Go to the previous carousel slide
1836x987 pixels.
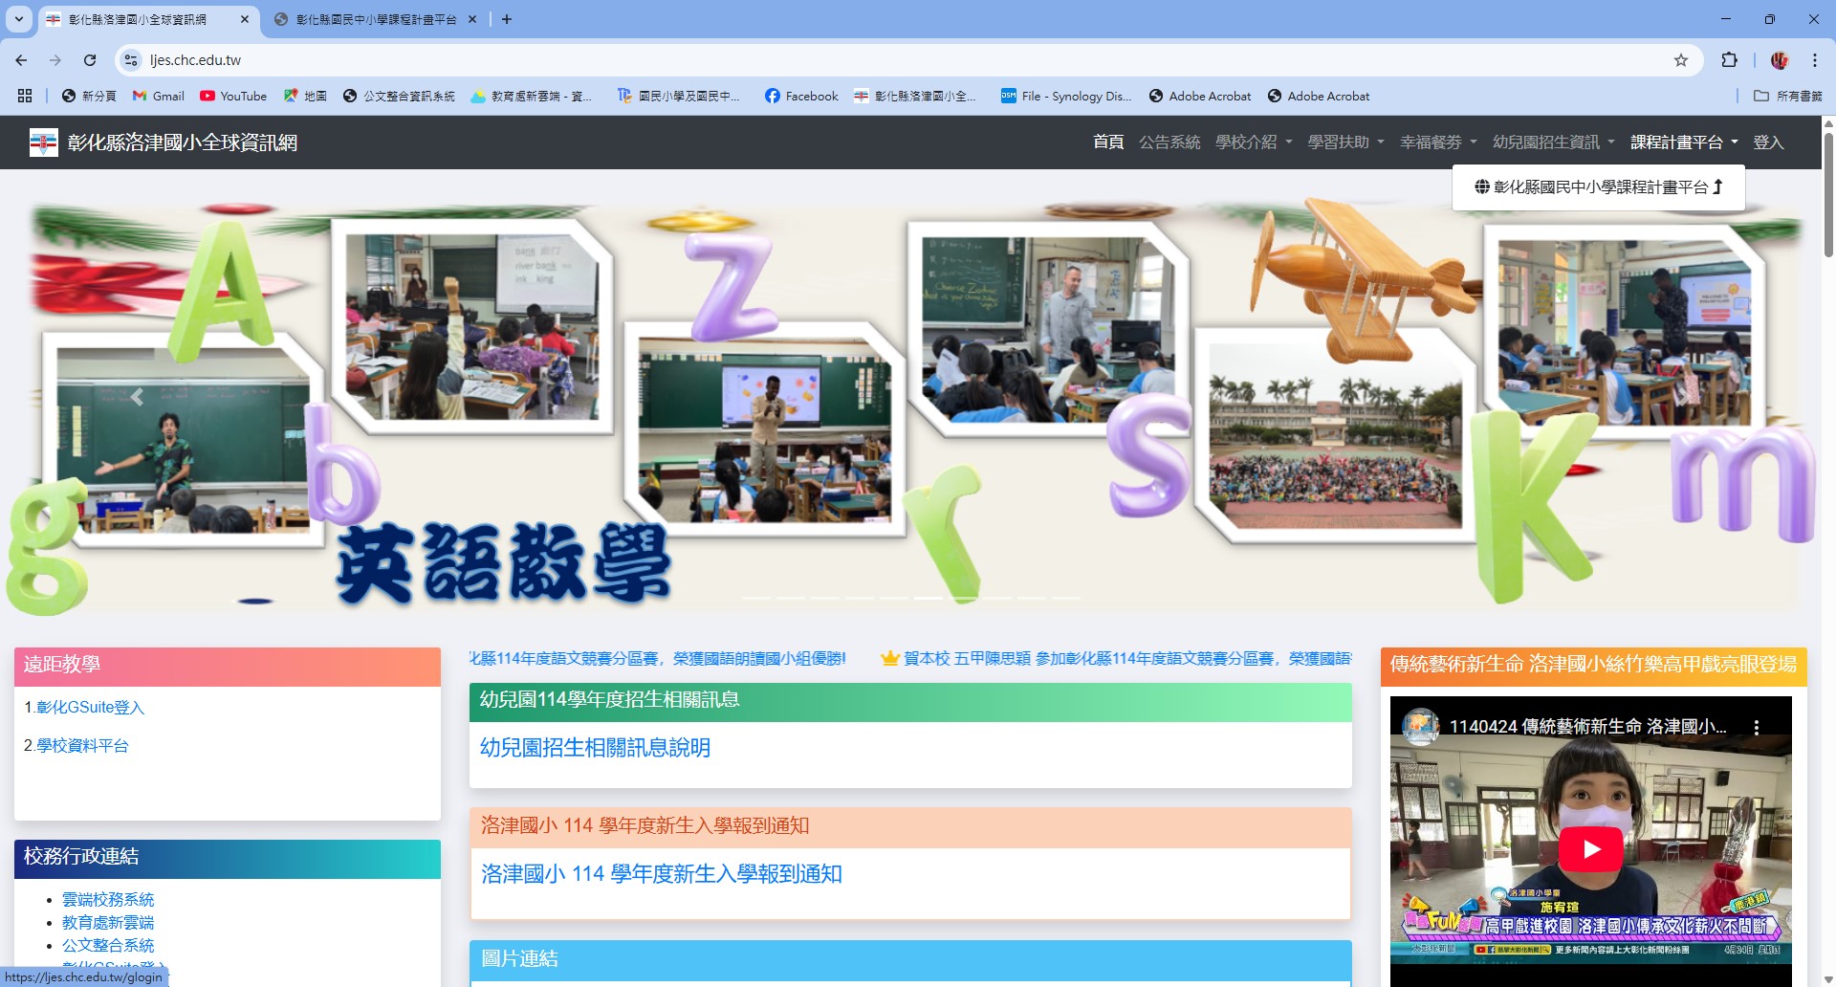click(137, 397)
